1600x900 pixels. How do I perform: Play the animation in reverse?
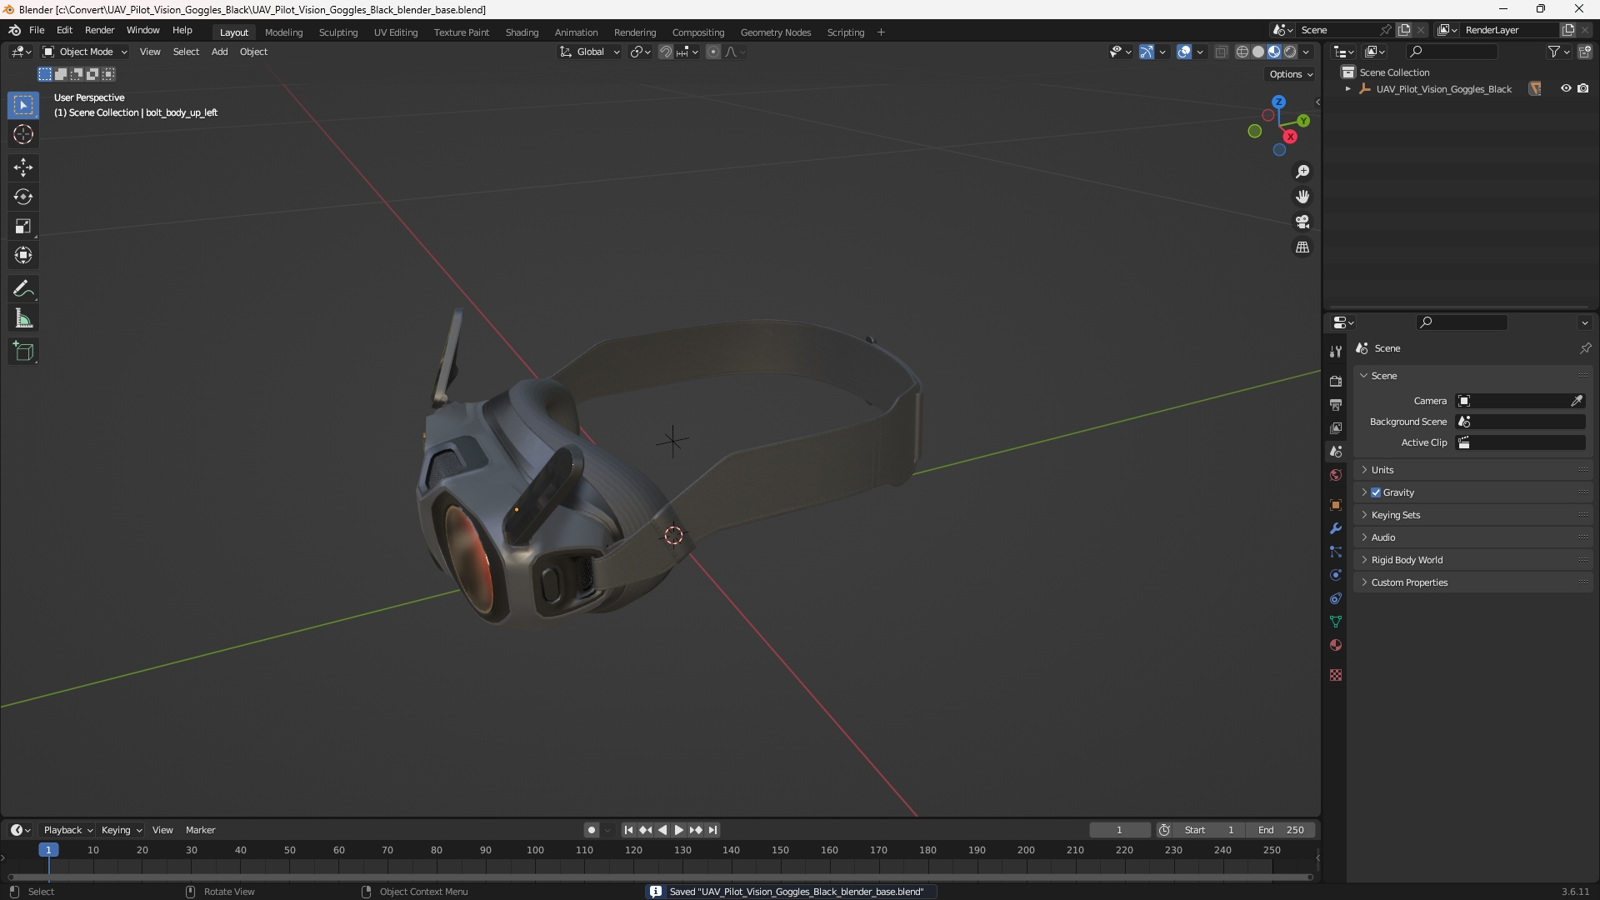[x=662, y=830]
